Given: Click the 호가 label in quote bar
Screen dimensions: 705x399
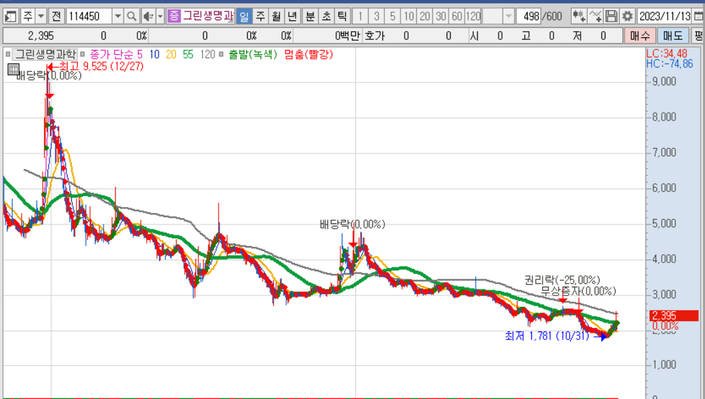Looking at the screenshot, I should [x=375, y=36].
